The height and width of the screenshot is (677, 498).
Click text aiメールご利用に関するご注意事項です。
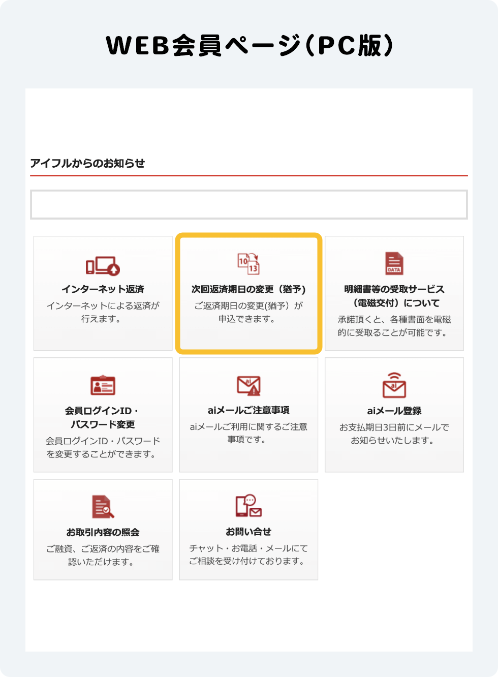point(248,433)
